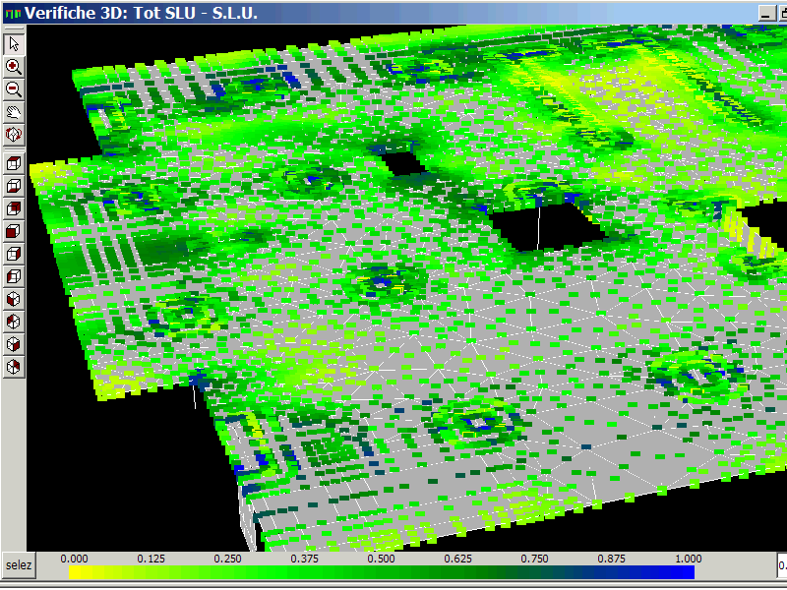Choose the hand pan tool
Viewport: 787px width, 590px height.
14,111
